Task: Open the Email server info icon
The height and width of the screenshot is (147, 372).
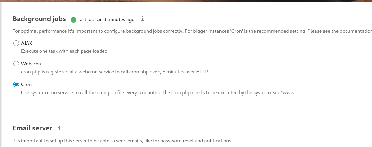Action: click(59, 128)
